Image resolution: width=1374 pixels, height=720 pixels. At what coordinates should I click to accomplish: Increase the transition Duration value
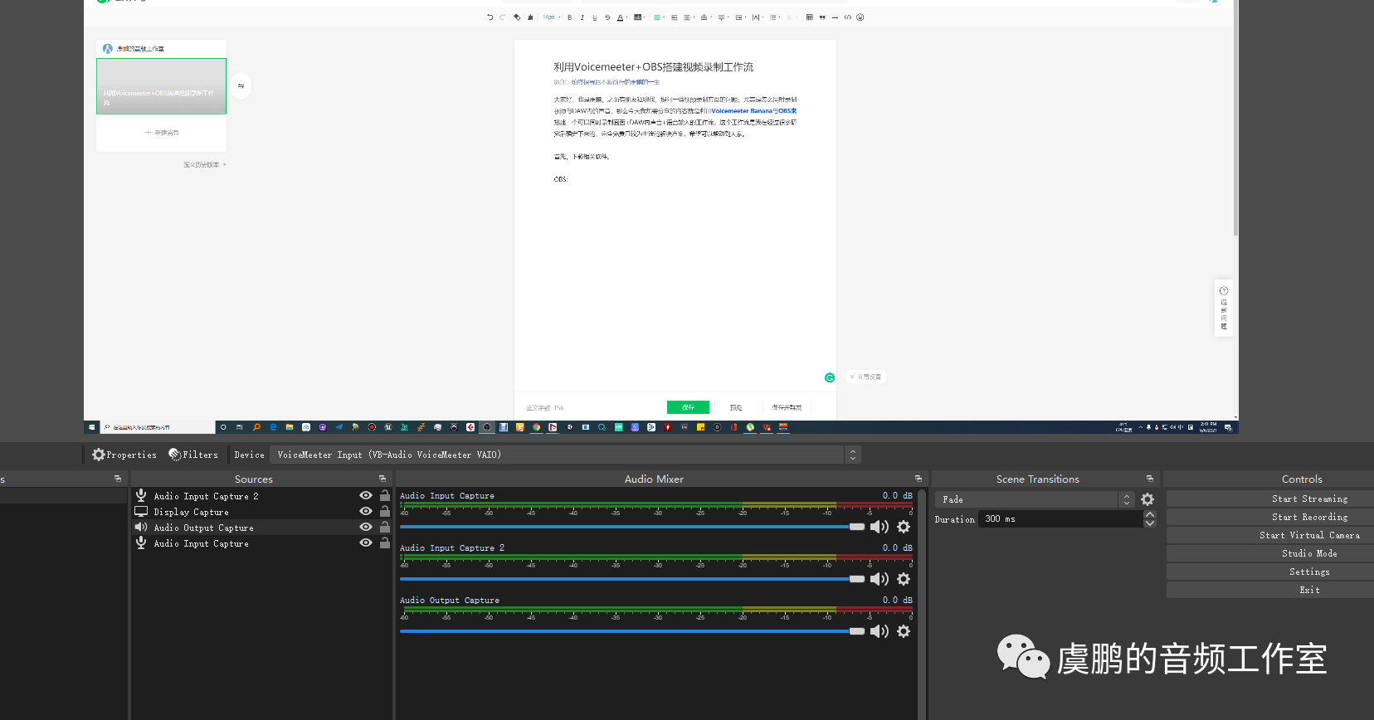click(x=1150, y=514)
